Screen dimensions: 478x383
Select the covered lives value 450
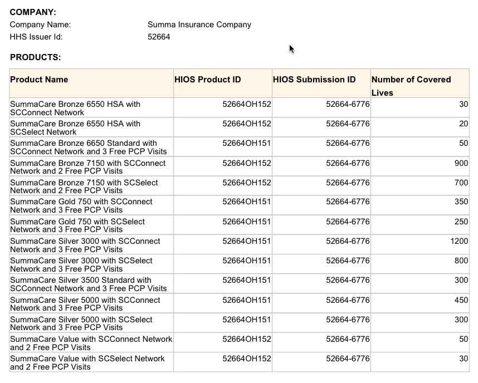(x=461, y=300)
